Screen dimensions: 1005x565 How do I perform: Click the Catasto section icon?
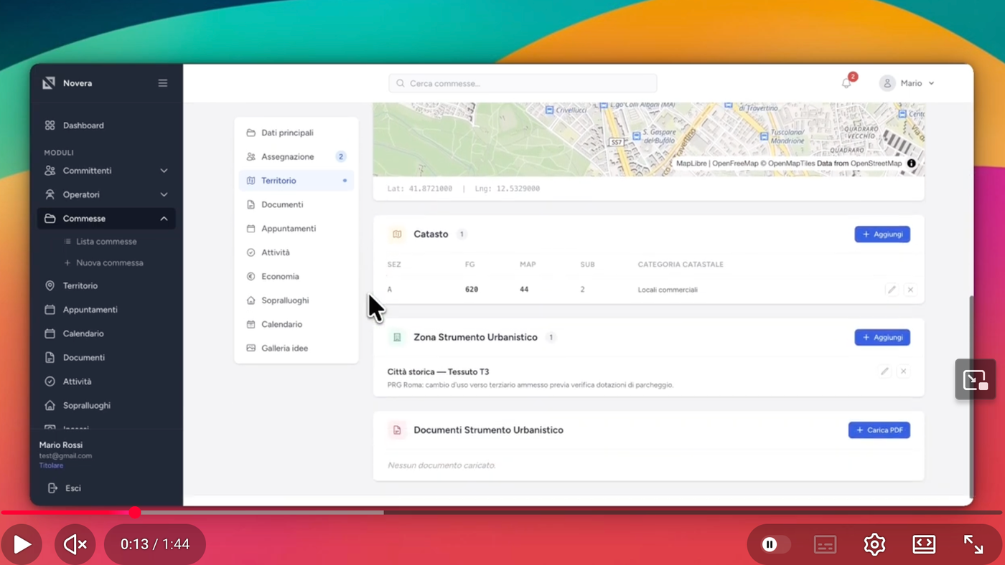397,234
